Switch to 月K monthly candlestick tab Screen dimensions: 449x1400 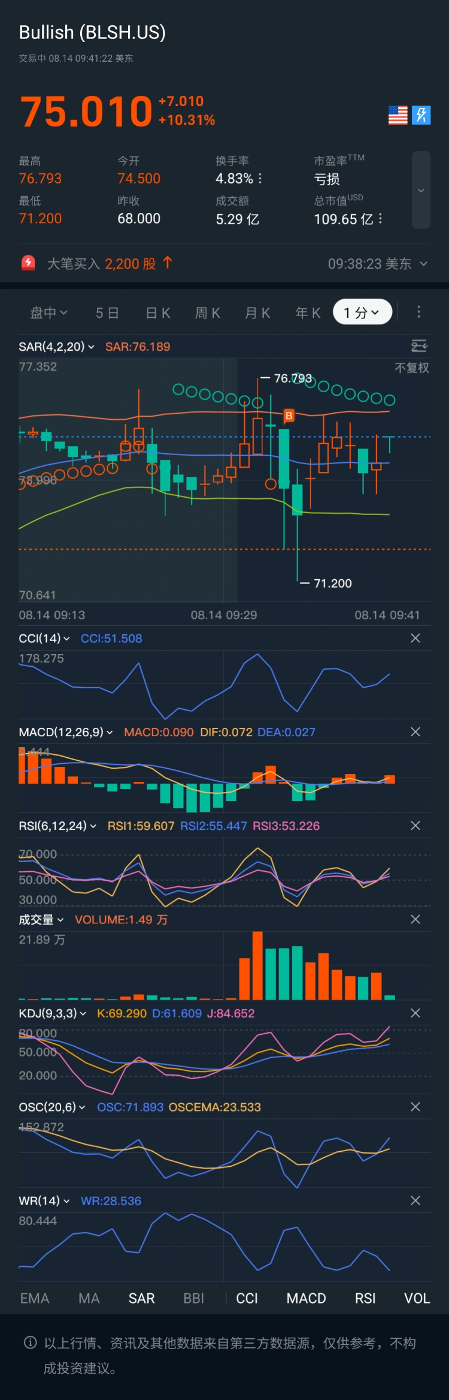(x=257, y=312)
